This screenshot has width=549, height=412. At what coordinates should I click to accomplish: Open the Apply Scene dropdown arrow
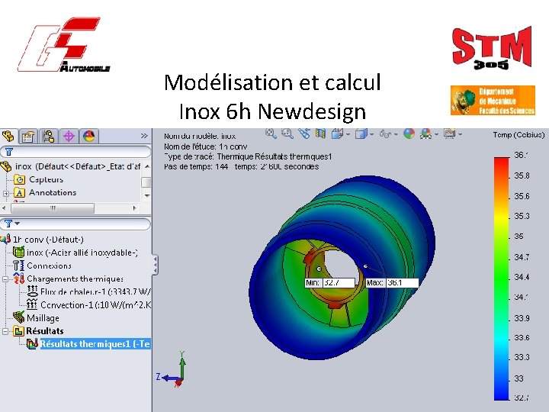pos(436,134)
